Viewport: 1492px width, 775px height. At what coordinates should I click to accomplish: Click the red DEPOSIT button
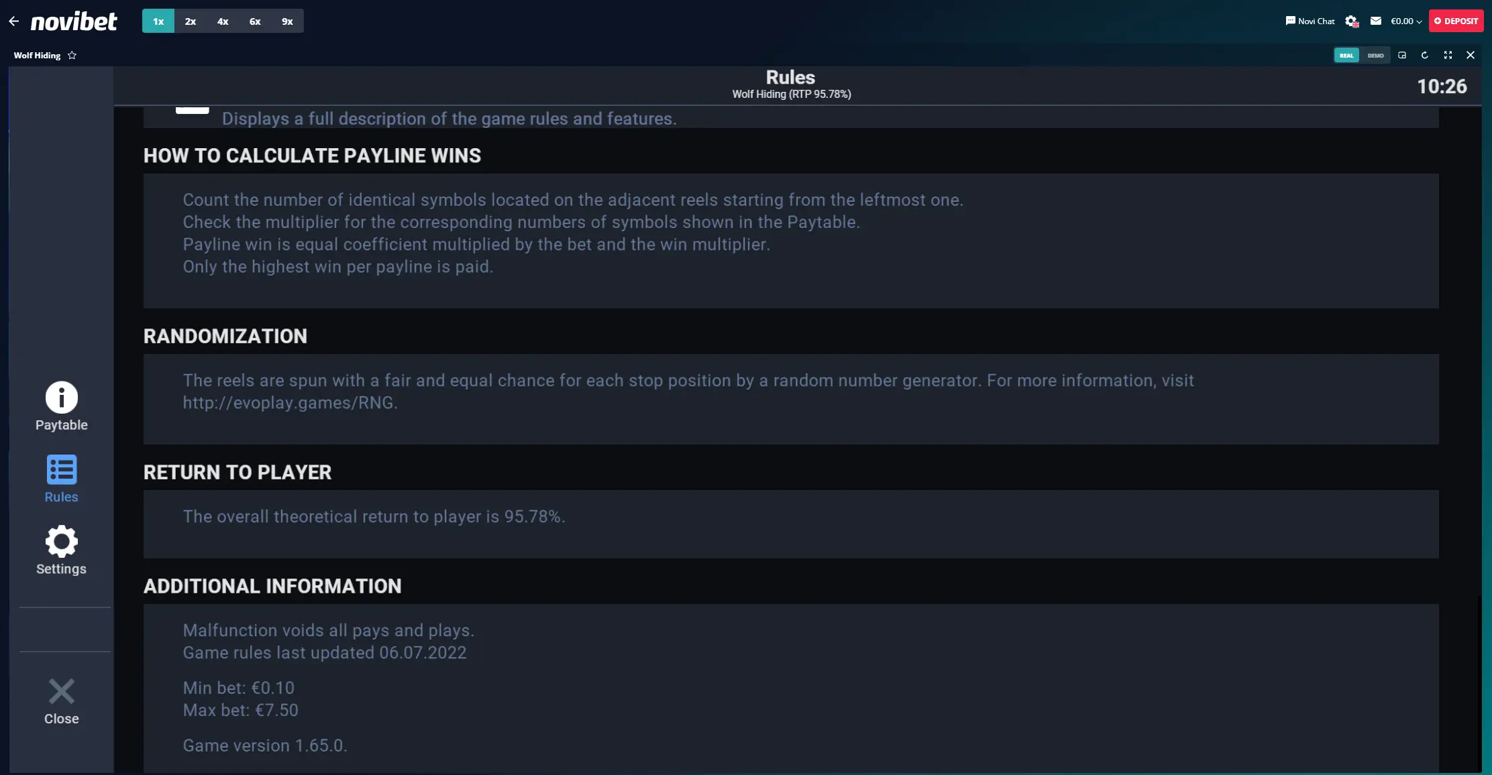1456,21
